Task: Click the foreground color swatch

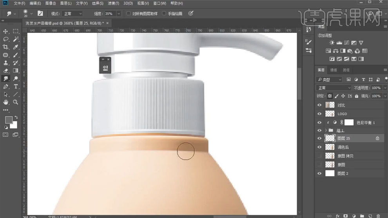Action: pyautogui.click(x=8, y=120)
